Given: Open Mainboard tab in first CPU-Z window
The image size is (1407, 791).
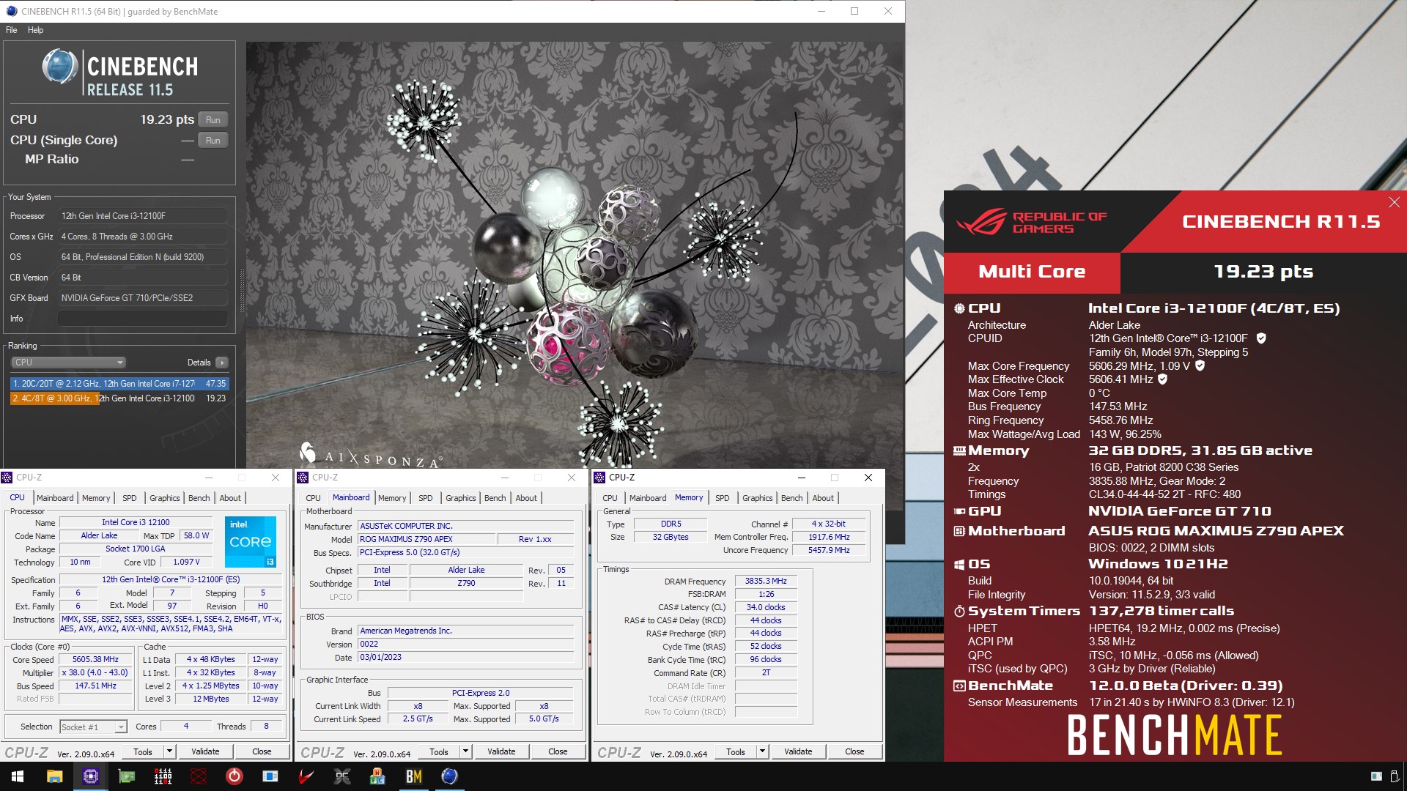Looking at the screenshot, I should (55, 498).
